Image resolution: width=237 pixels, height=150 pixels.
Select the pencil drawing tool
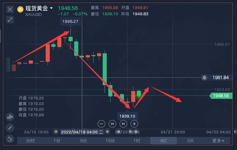pos(10,128)
